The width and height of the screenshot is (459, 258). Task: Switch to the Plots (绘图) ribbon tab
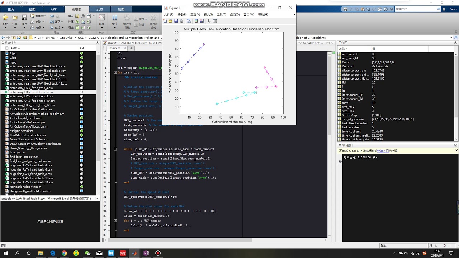coord(32,9)
